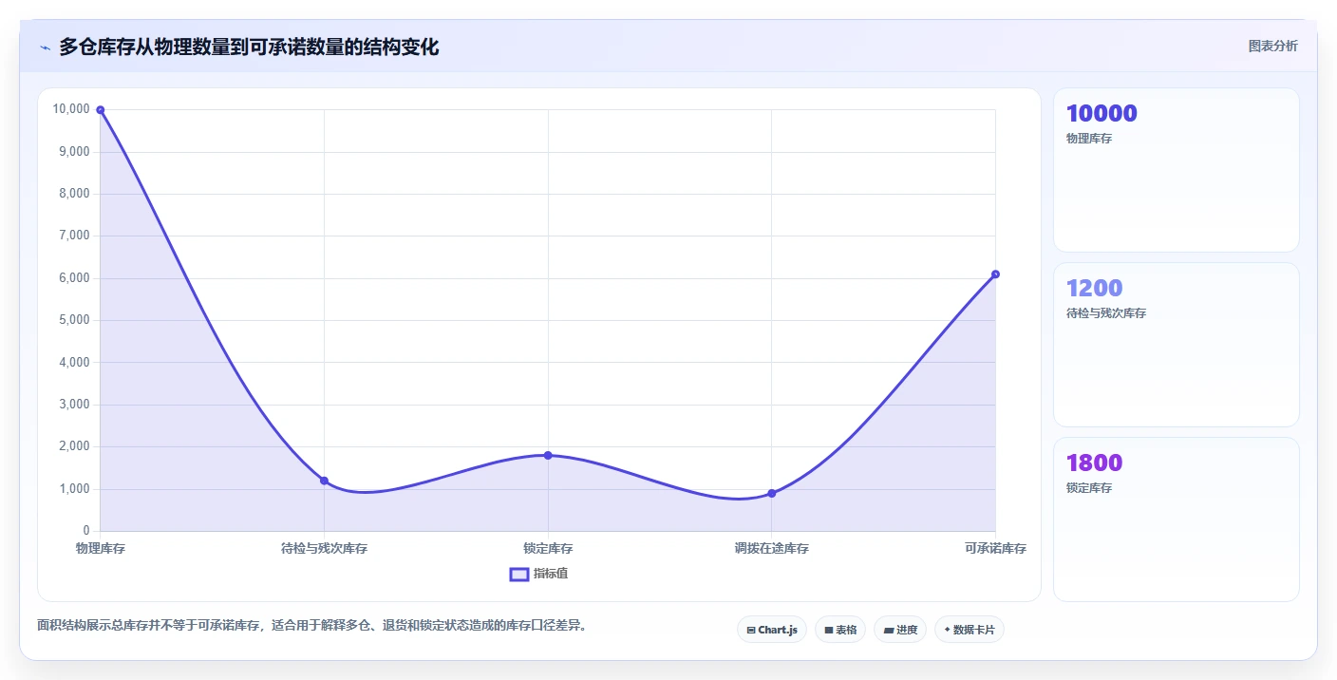1337x680 pixels.
Task: Click the 锁定库存 x-axis label
Action: [548, 548]
